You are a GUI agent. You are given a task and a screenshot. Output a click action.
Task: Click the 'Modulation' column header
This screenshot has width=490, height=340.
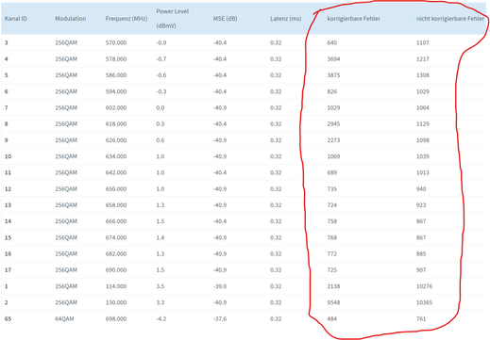point(71,19)
